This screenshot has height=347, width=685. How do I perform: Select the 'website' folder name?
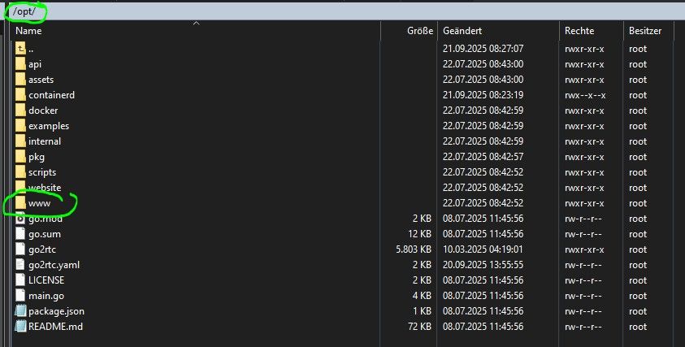45,188
